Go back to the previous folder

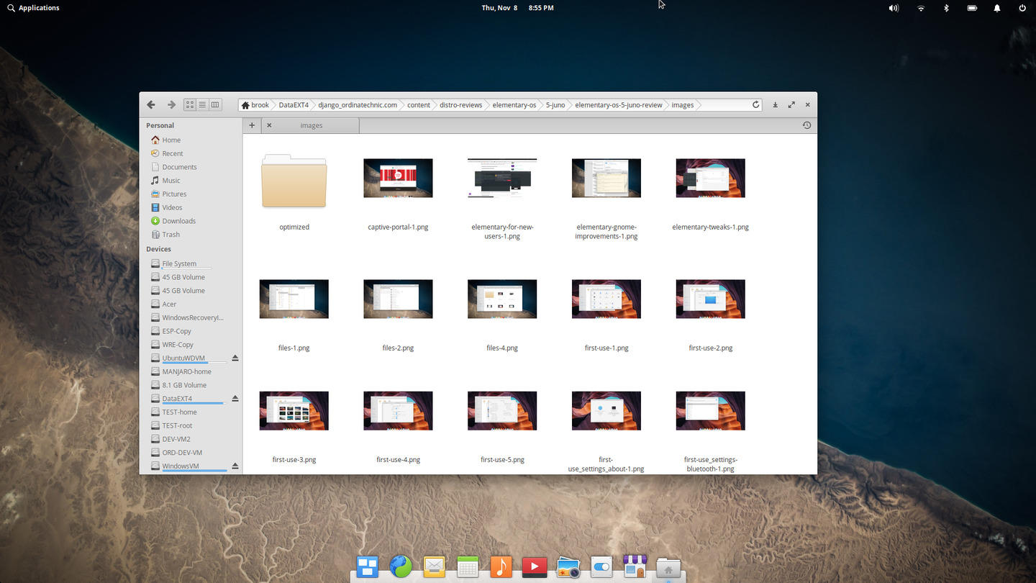[x=151, y=104]
